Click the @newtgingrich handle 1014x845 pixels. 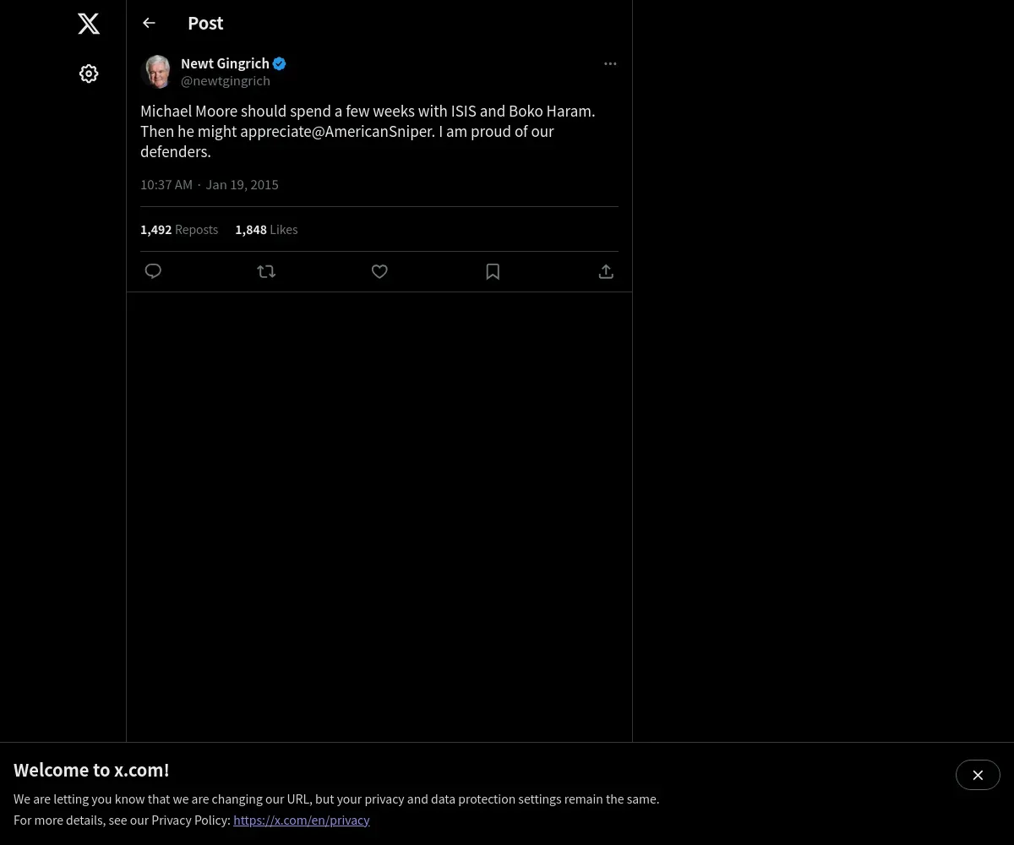(226, 81)
